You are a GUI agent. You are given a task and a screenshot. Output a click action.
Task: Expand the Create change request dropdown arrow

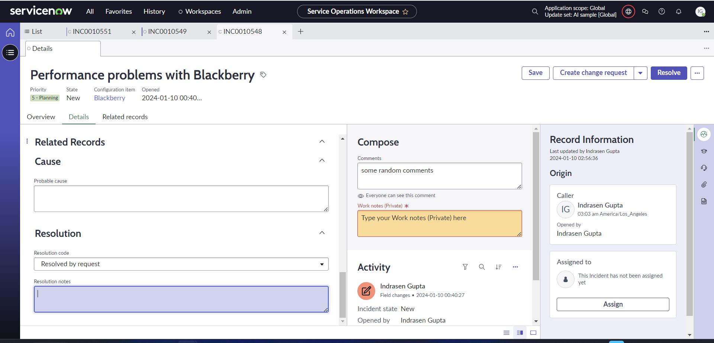(640, 73)
